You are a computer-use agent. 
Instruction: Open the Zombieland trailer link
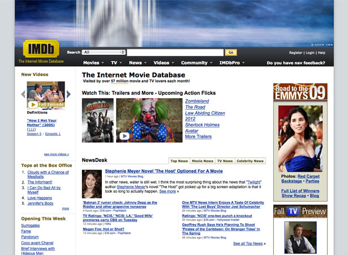(197, 101)
